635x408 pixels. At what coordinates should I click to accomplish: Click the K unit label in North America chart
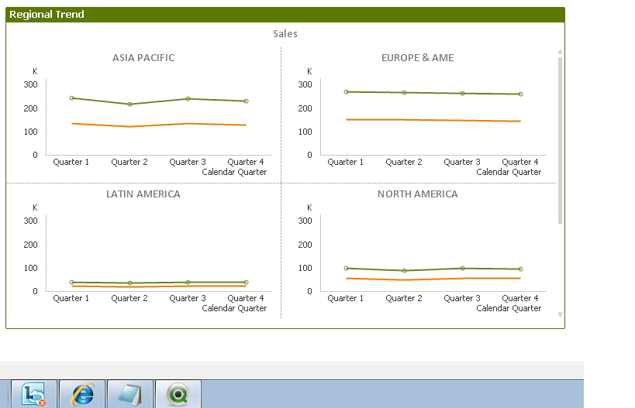pos(309,207)
